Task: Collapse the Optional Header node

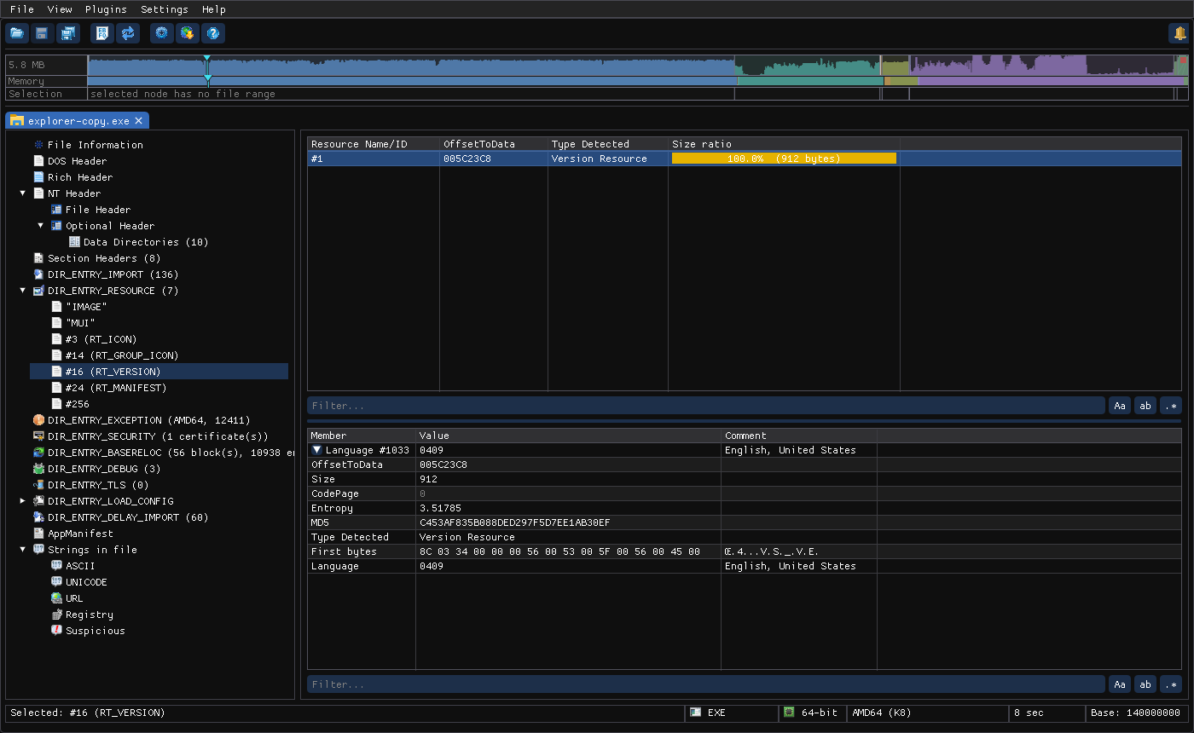Action: 40,226
